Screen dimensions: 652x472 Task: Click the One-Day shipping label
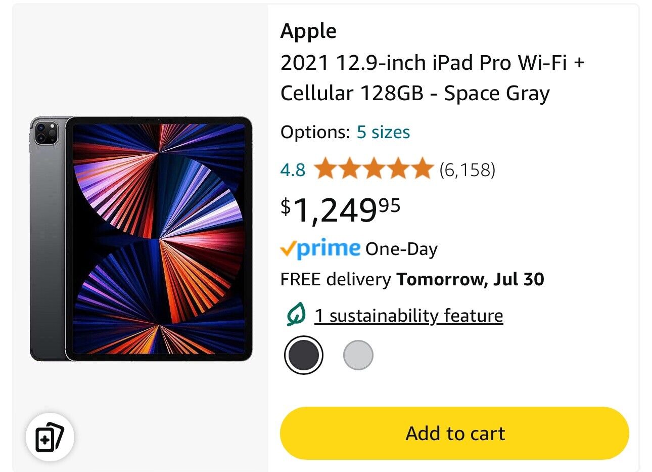coord(402,248)
